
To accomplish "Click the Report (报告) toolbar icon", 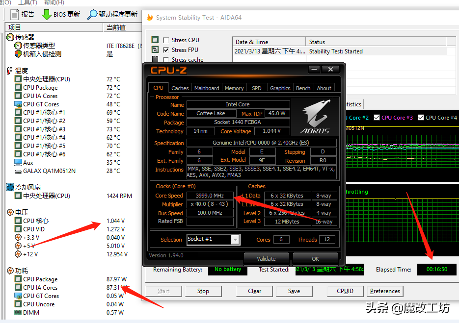I will [x=14, y=14].
